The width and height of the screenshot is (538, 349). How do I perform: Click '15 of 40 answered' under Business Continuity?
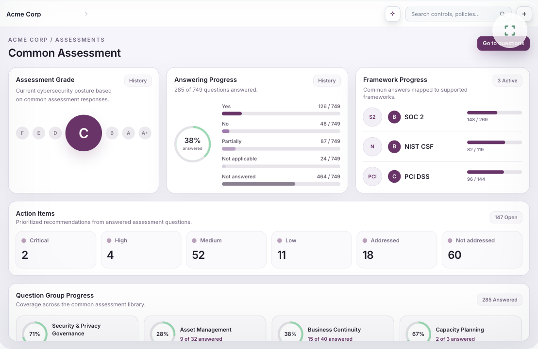(x=330, y=339)
